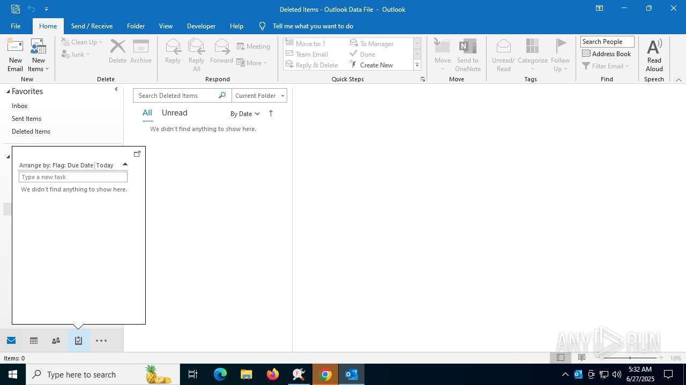The image size is (686, 385).
Task: Minimize the folder pane
Action: (x=116, y=89)
